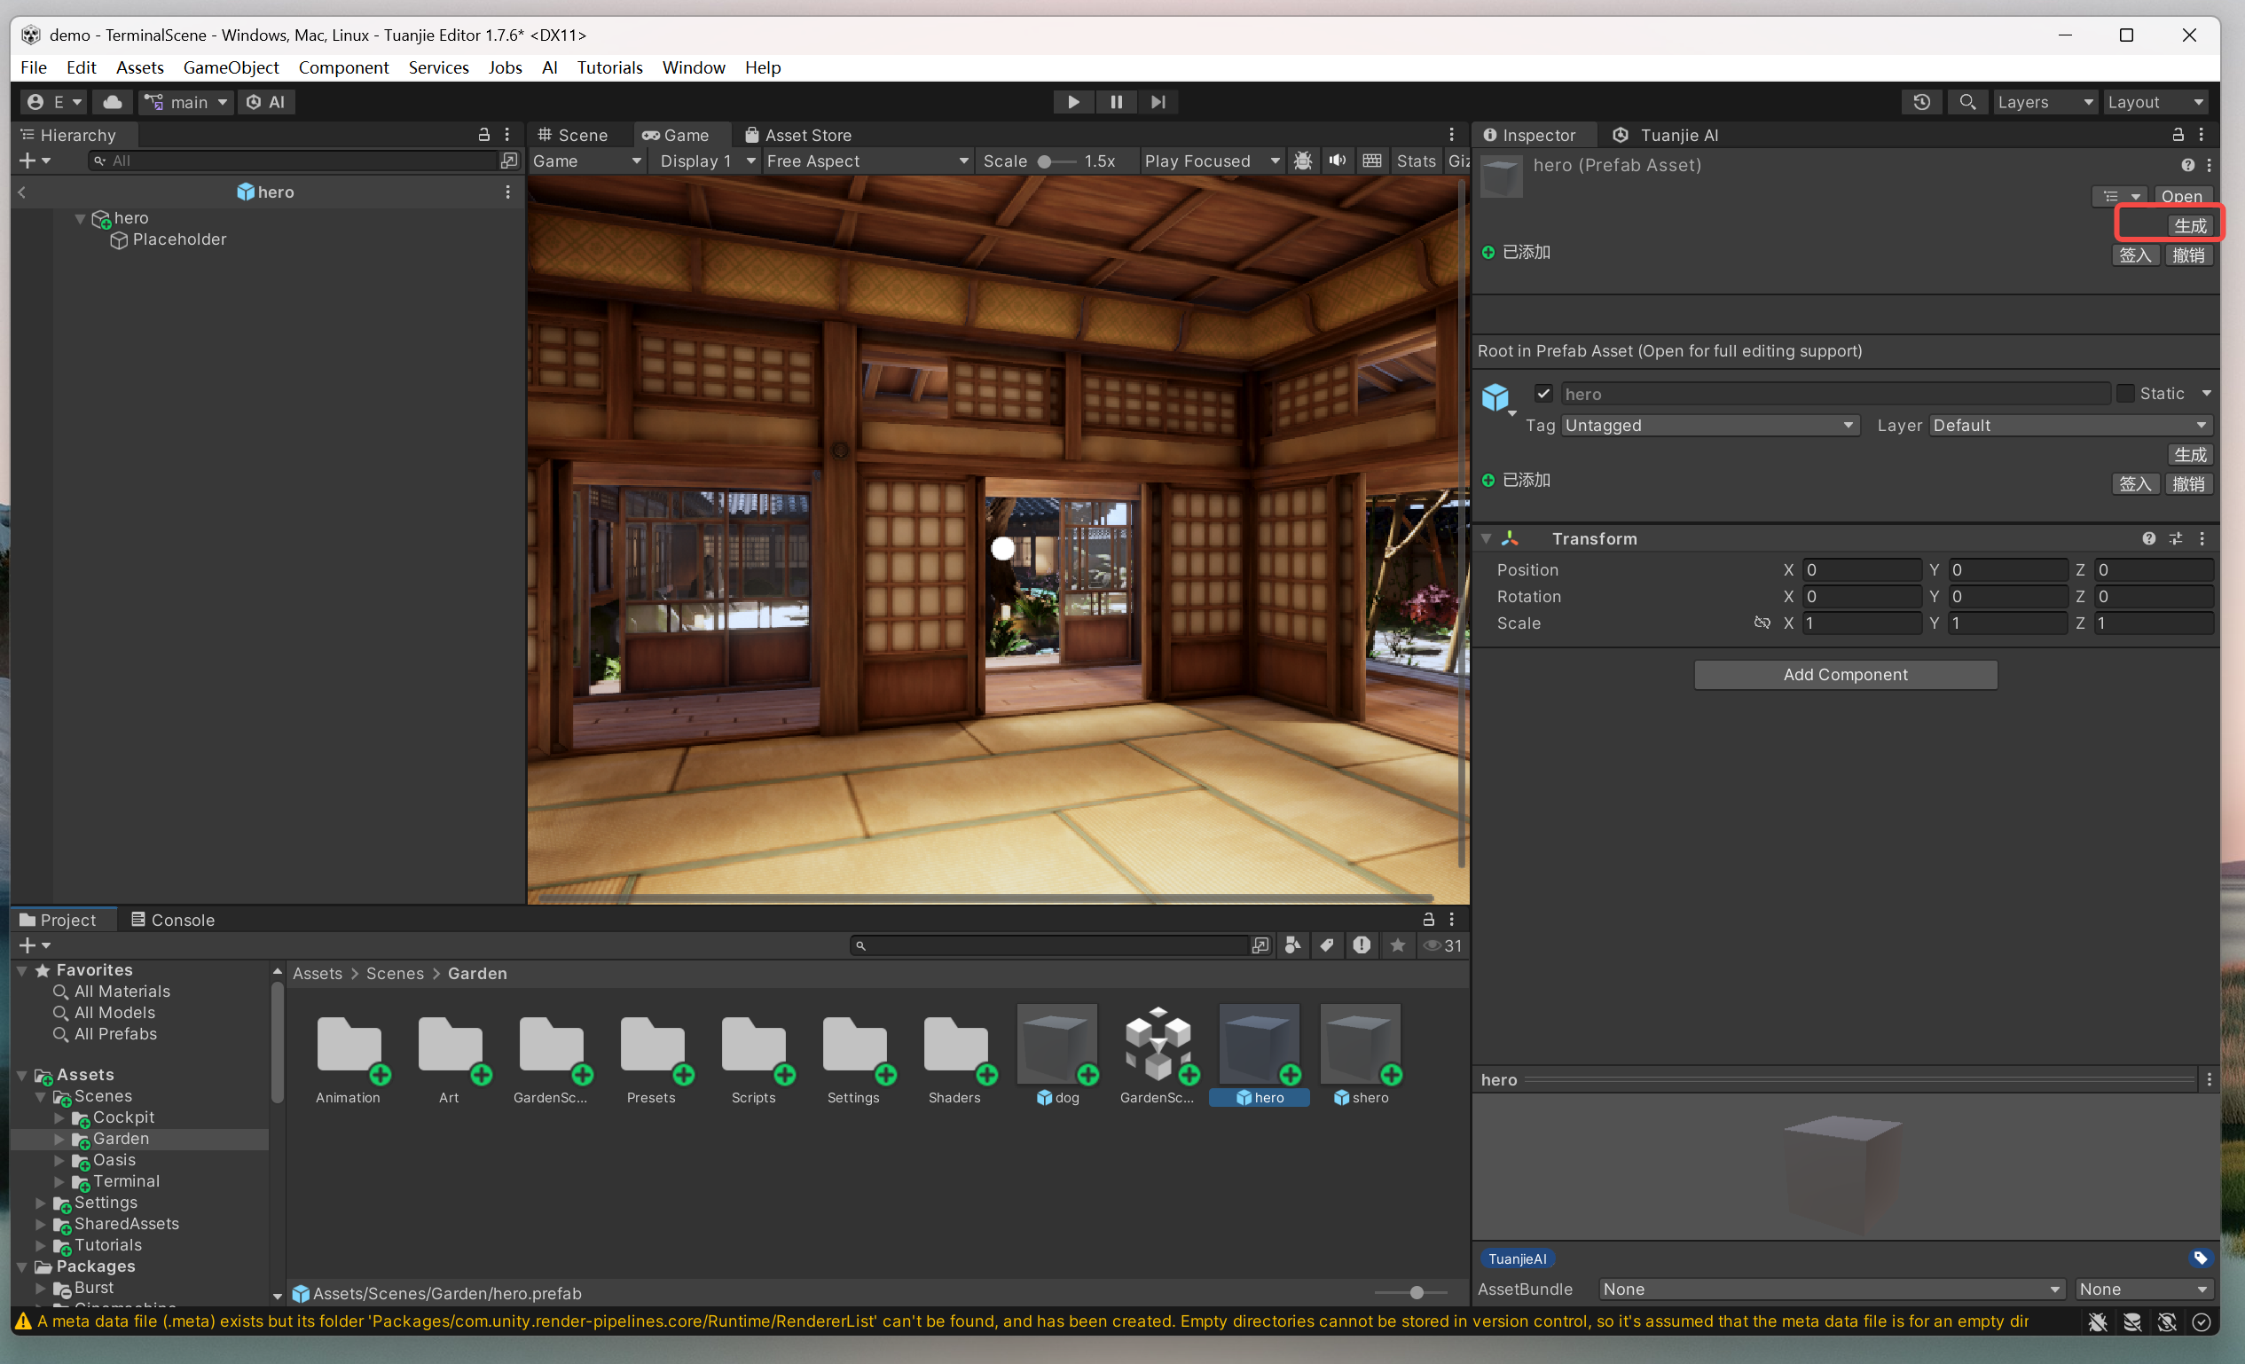Image resolution: width=2245 pixels, height=1364 pixels.
Task: Adjust the Project icon size slider
Action: (1410, 1293)
